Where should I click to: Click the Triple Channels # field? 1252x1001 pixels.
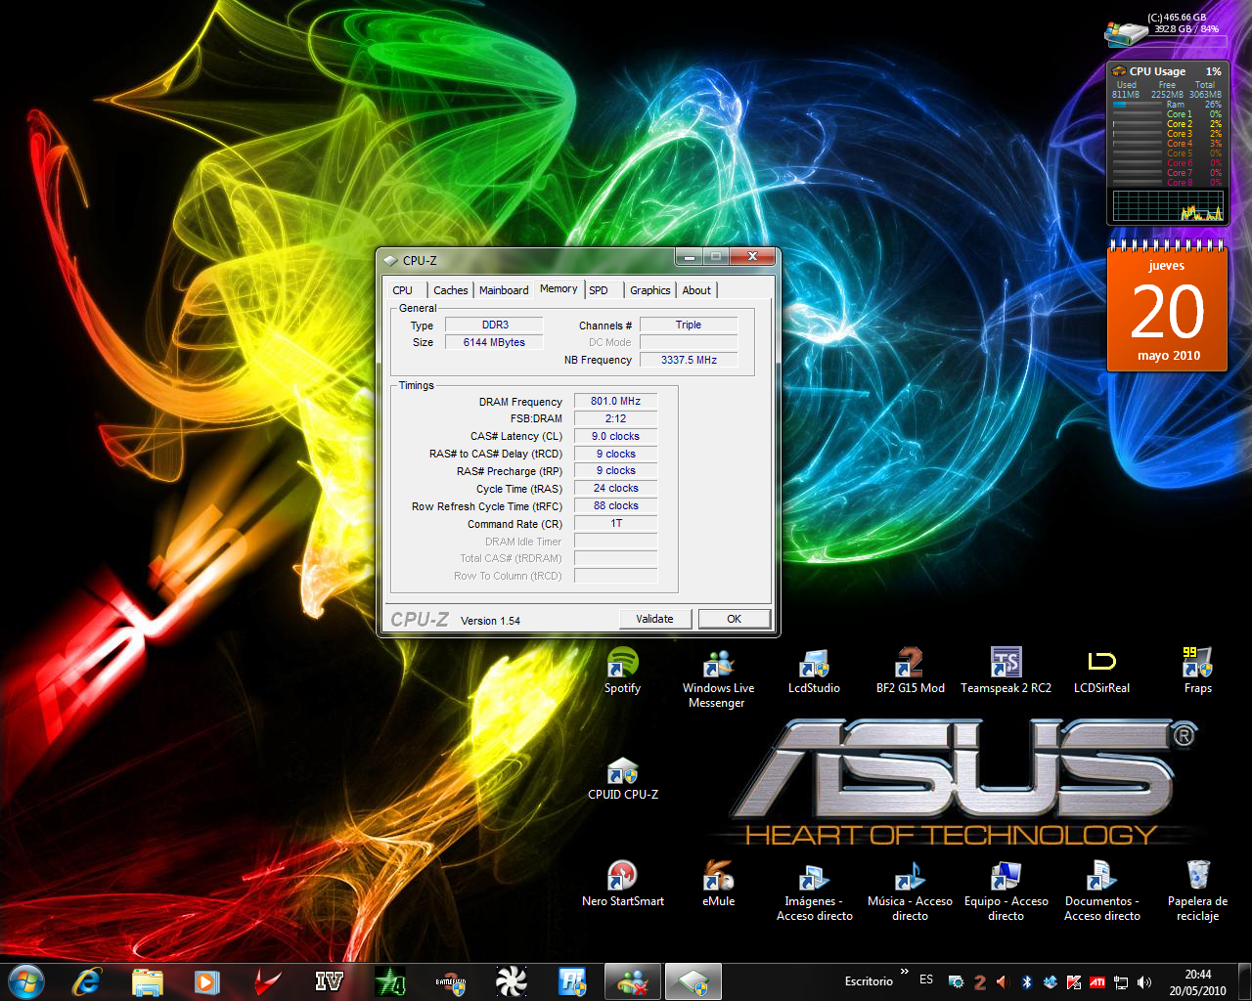pos(689,325)
